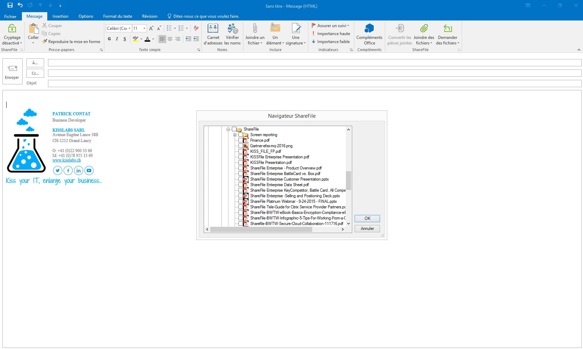Switch to the Révision tab
The image size is (583, 349).
pyautogui.click(x=150, y=16)
